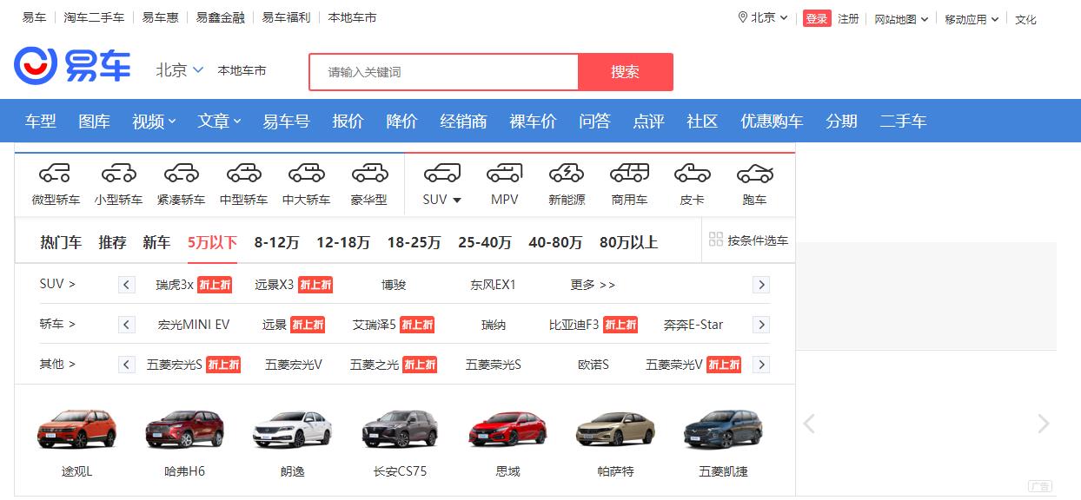Focus the keyword search input field
The width and height of the screenshot is (1081, 500).
[x=444, y=72]
